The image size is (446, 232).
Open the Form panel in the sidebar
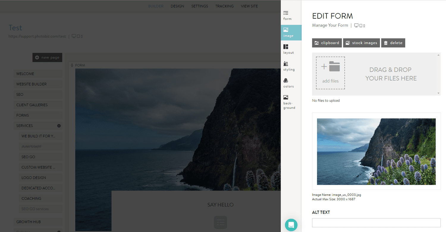[x=286, y=15]
